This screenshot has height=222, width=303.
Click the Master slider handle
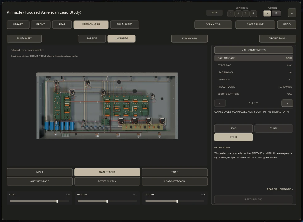pyautogui.click(x=107, y=201)
